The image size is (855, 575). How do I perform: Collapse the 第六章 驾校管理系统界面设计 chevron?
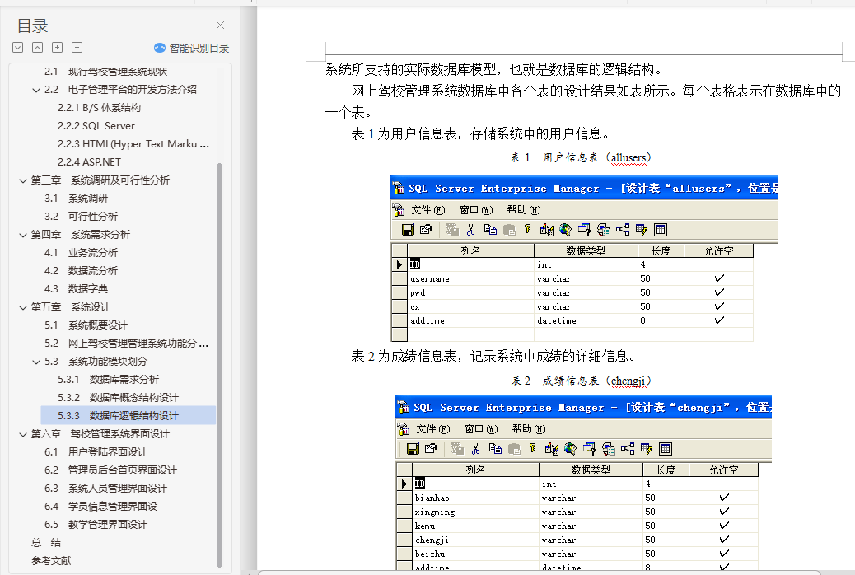click(x=23, y=434)
